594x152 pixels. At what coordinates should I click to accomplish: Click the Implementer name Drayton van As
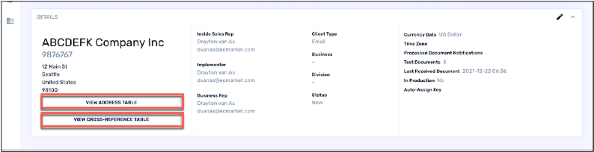[x=216, y=73]
